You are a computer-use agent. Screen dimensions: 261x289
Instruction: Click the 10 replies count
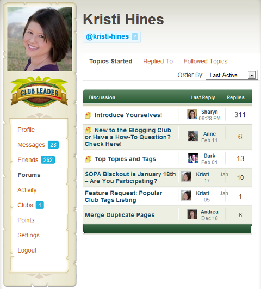(x=240, y=177)
